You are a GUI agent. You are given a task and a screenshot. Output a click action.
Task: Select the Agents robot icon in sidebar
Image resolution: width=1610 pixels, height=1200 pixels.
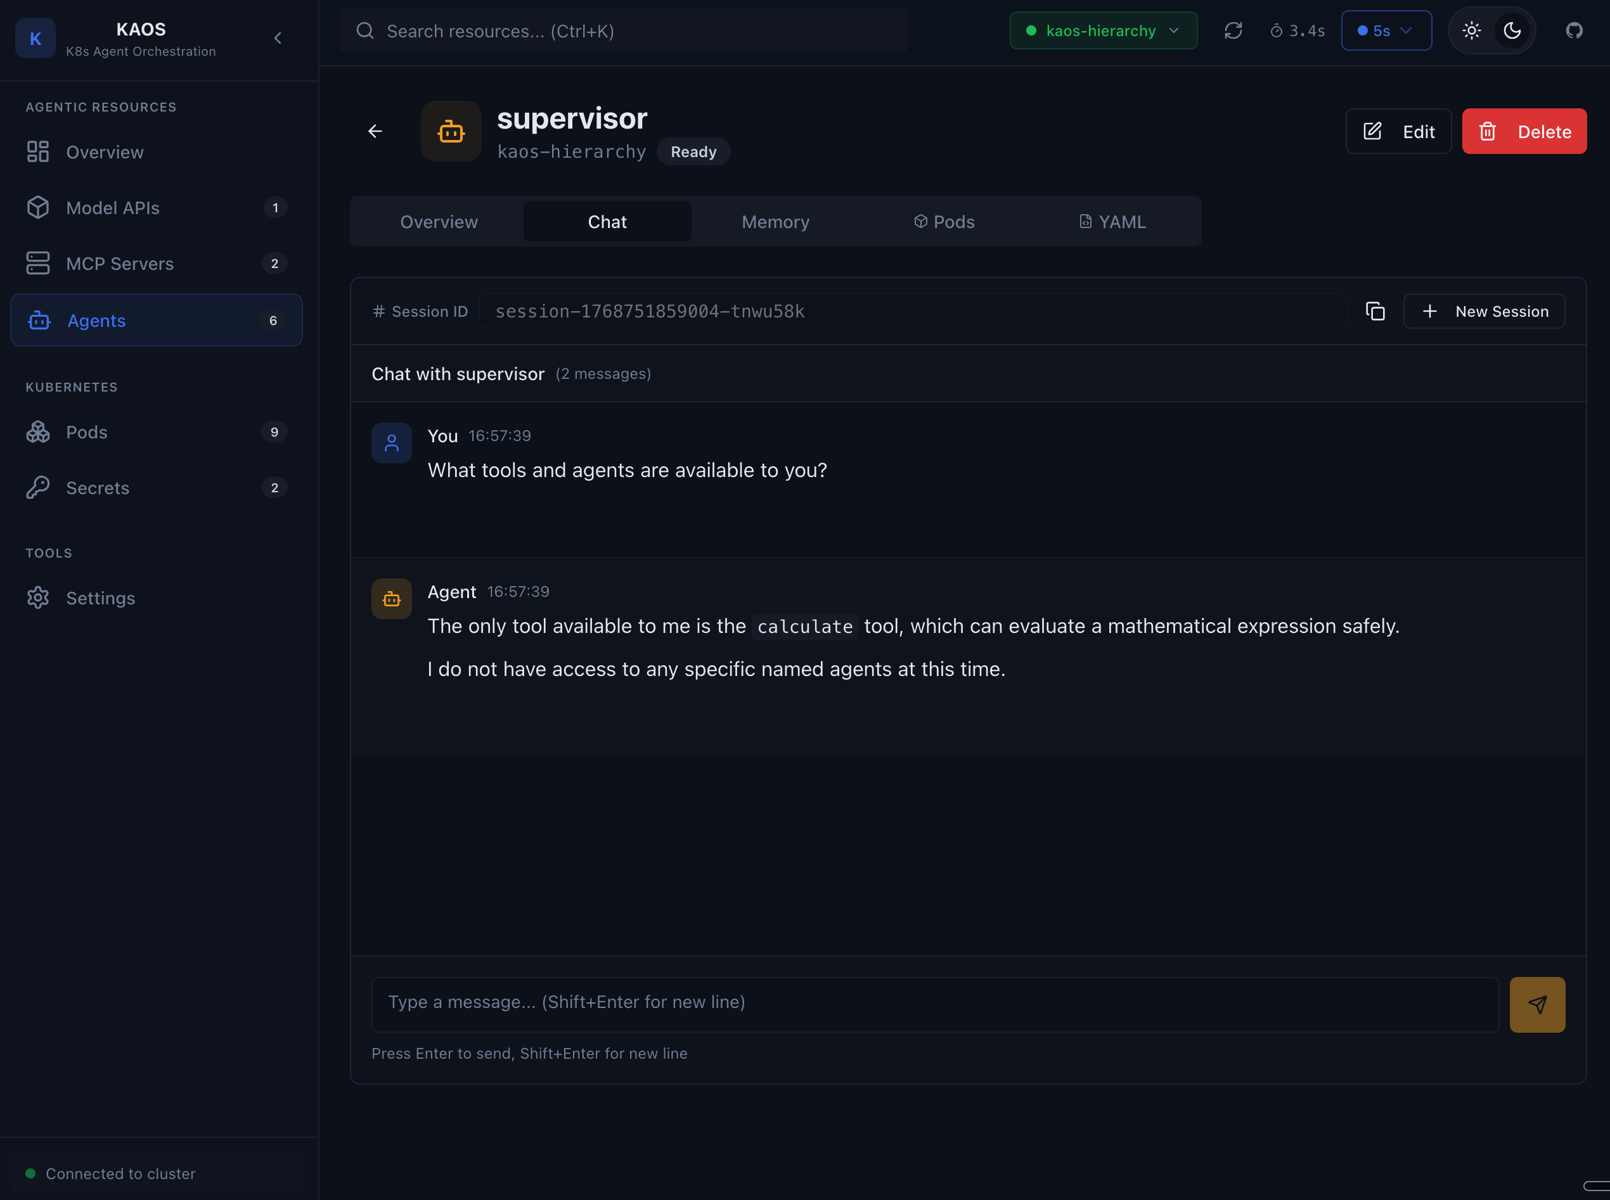pyautogui.click(x=39, y=321)
